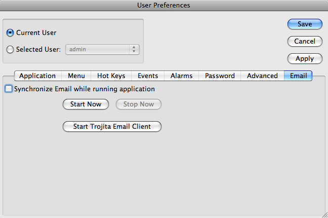Click the Start Now button
Image resolution: width=328 pixels, height=218 pixels.
[x=86, y=104]
